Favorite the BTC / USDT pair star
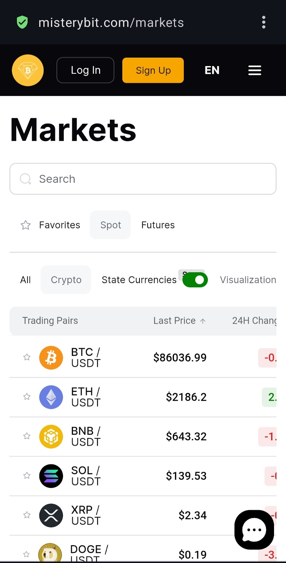This screenshot has width=286, height=563. [27, 357]
